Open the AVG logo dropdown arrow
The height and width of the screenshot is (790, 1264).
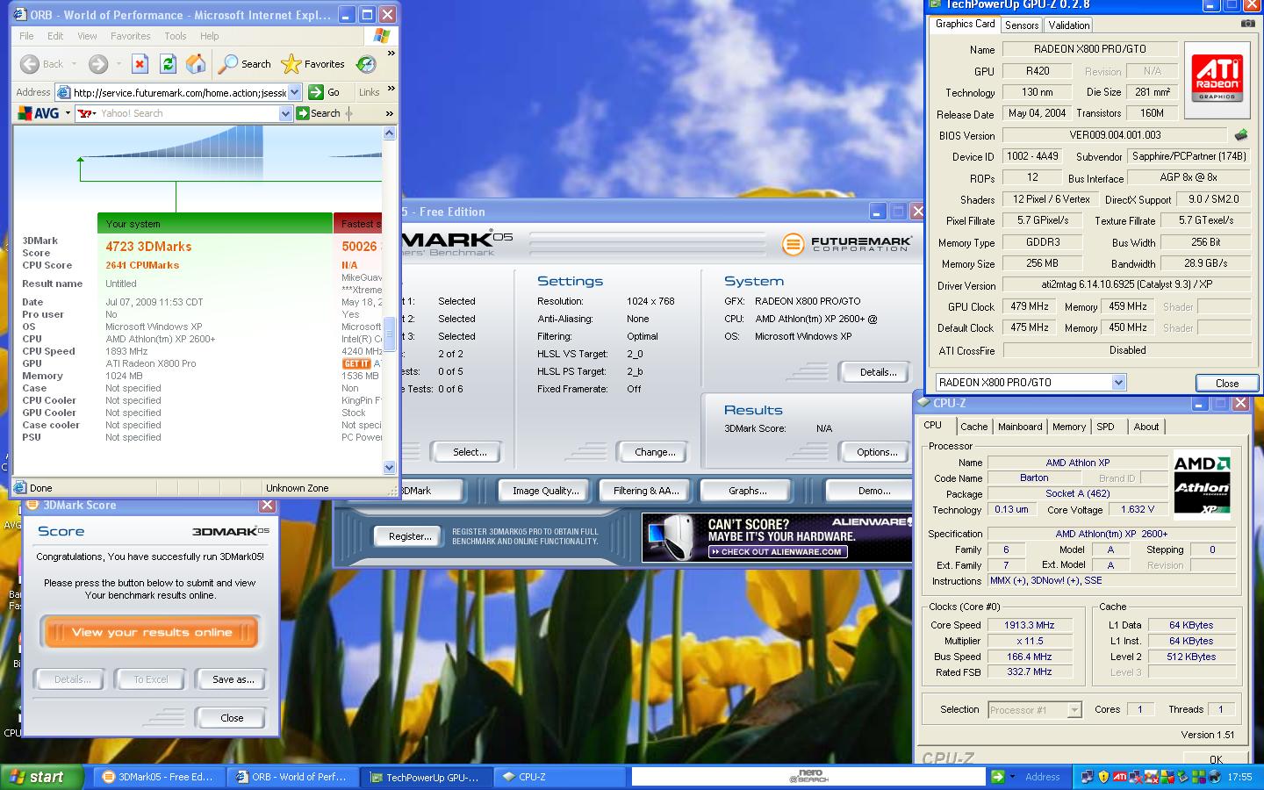(x=68, y=113)
